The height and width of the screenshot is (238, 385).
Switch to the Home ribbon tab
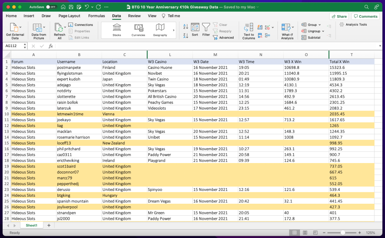[x=11, y=16]
